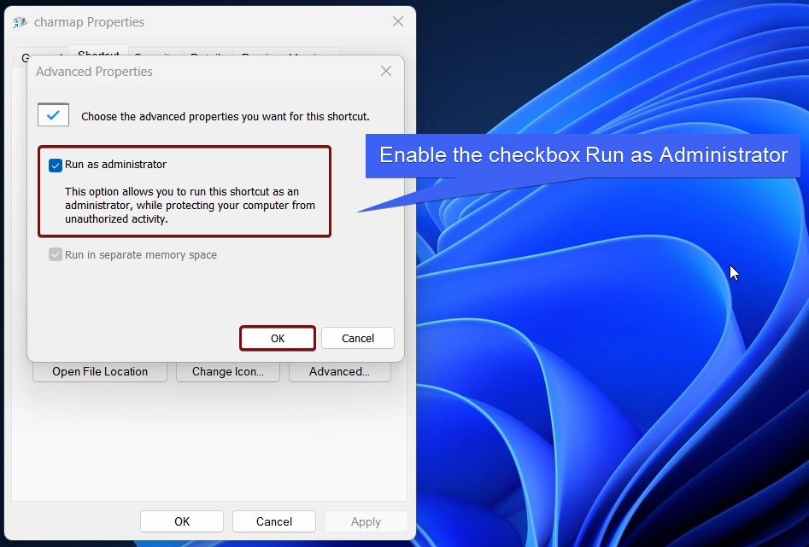Image resolution: width=809 pixels, height=547 pixels.
Task: Toggle the Run as administrator checkbox
Action: (x=56, y=165)
